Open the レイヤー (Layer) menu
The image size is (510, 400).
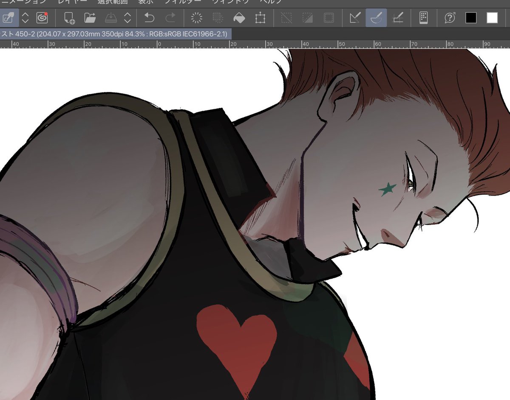tap(72, 2)
